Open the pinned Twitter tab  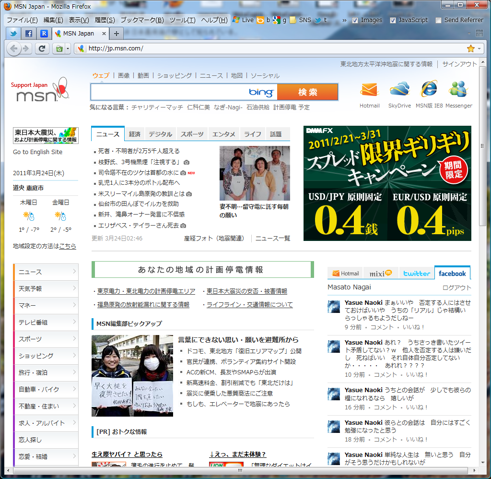(x=13, y=34)
